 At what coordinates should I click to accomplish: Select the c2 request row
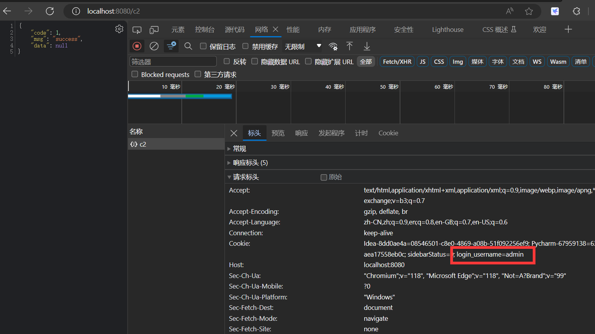point(176,144)
